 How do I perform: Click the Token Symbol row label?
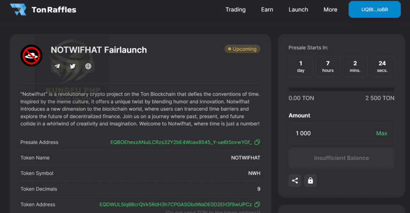(37, 173)
